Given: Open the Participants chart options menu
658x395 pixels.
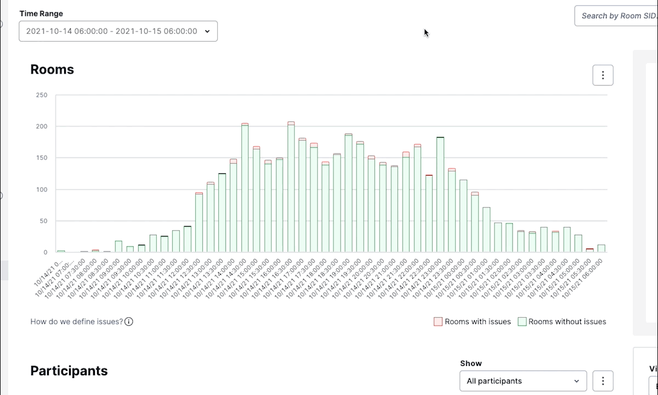Looking at the screenshot, I should pyautogui.click(x=603, y=381).
